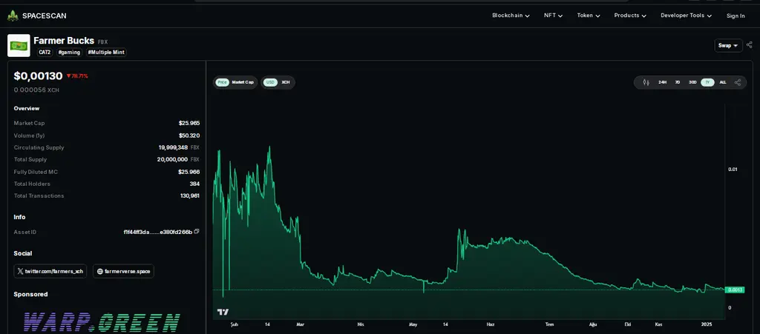Click the share icon beside Swap
This screenshot has height=334, width=760.
(x=750, y=45)
